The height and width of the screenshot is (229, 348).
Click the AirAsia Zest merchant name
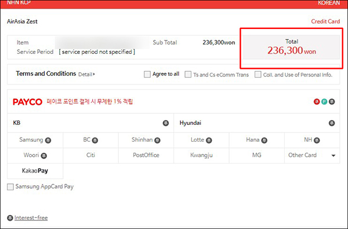[22, 21]
